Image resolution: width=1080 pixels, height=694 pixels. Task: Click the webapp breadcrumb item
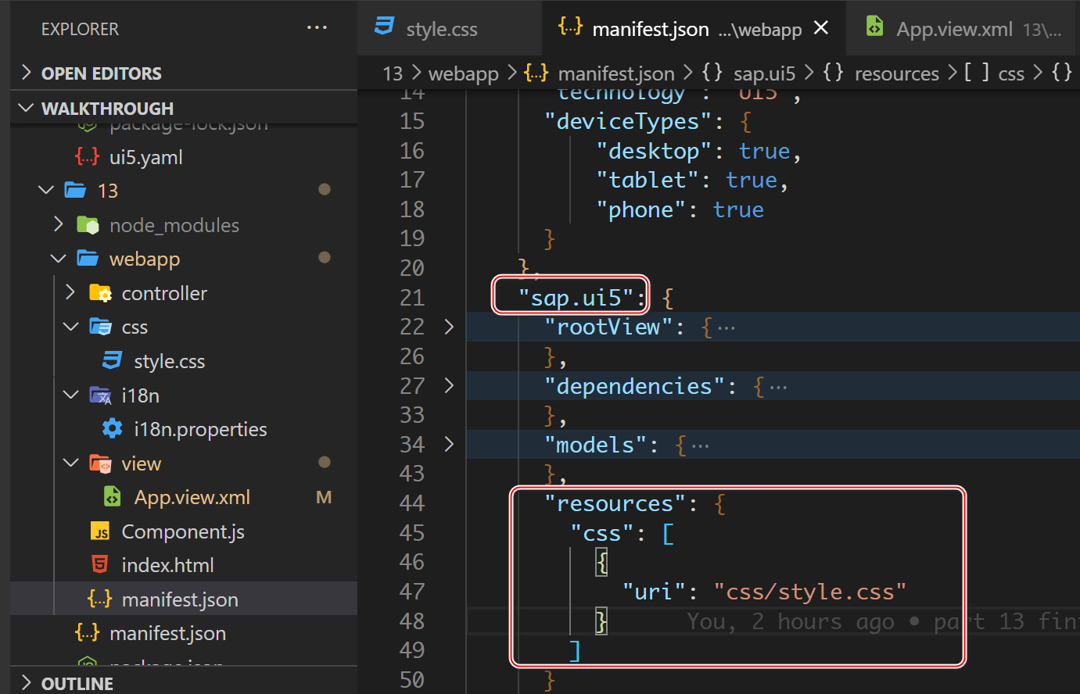[463, 73]
